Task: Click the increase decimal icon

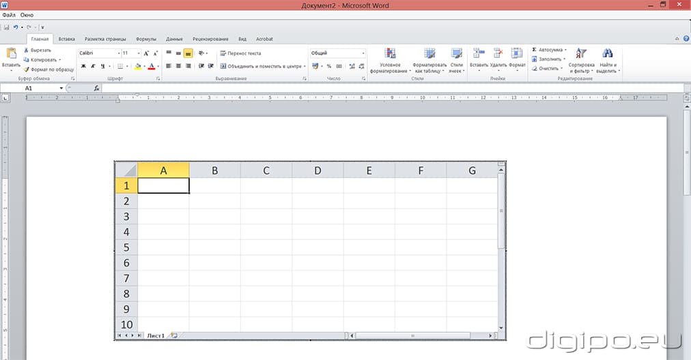Action: (x=352, y=66)
